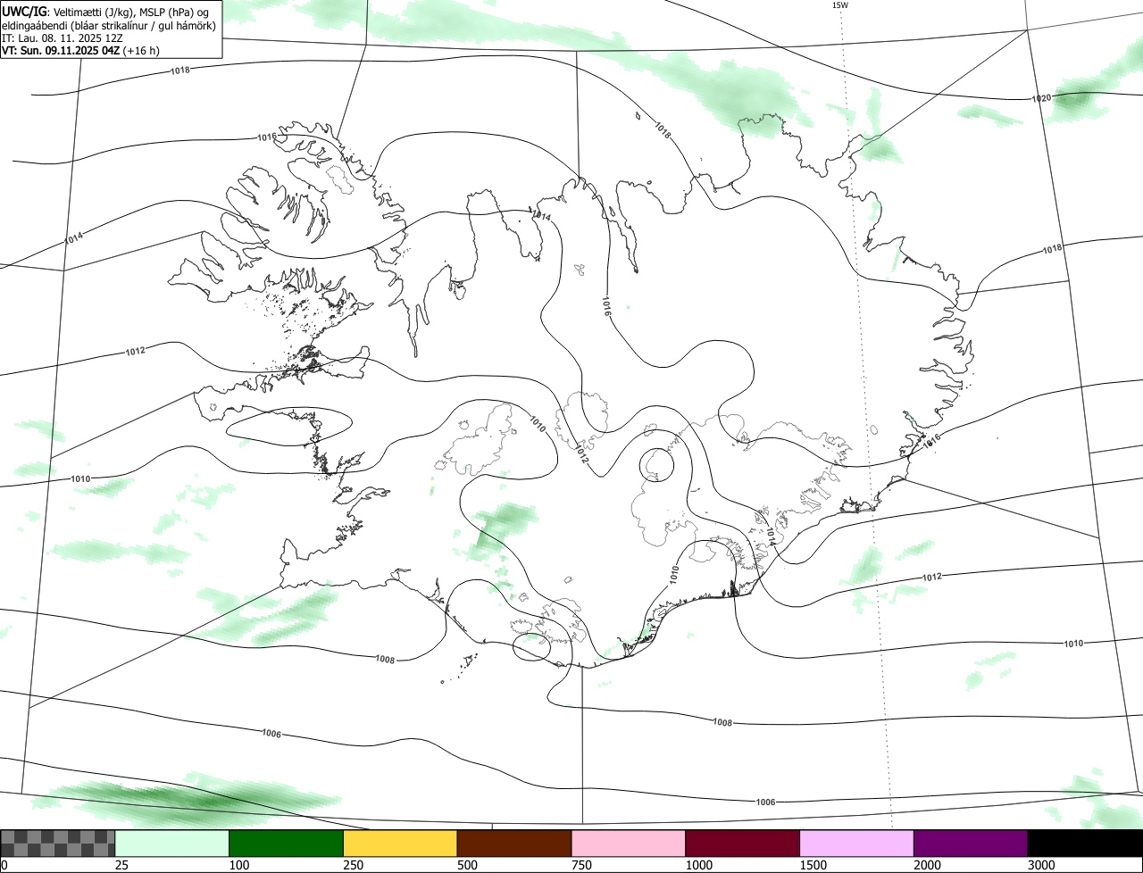Select the black legend swatch above 3000
Viewport: 1143px width, 873px height.
coord(1085,844)
